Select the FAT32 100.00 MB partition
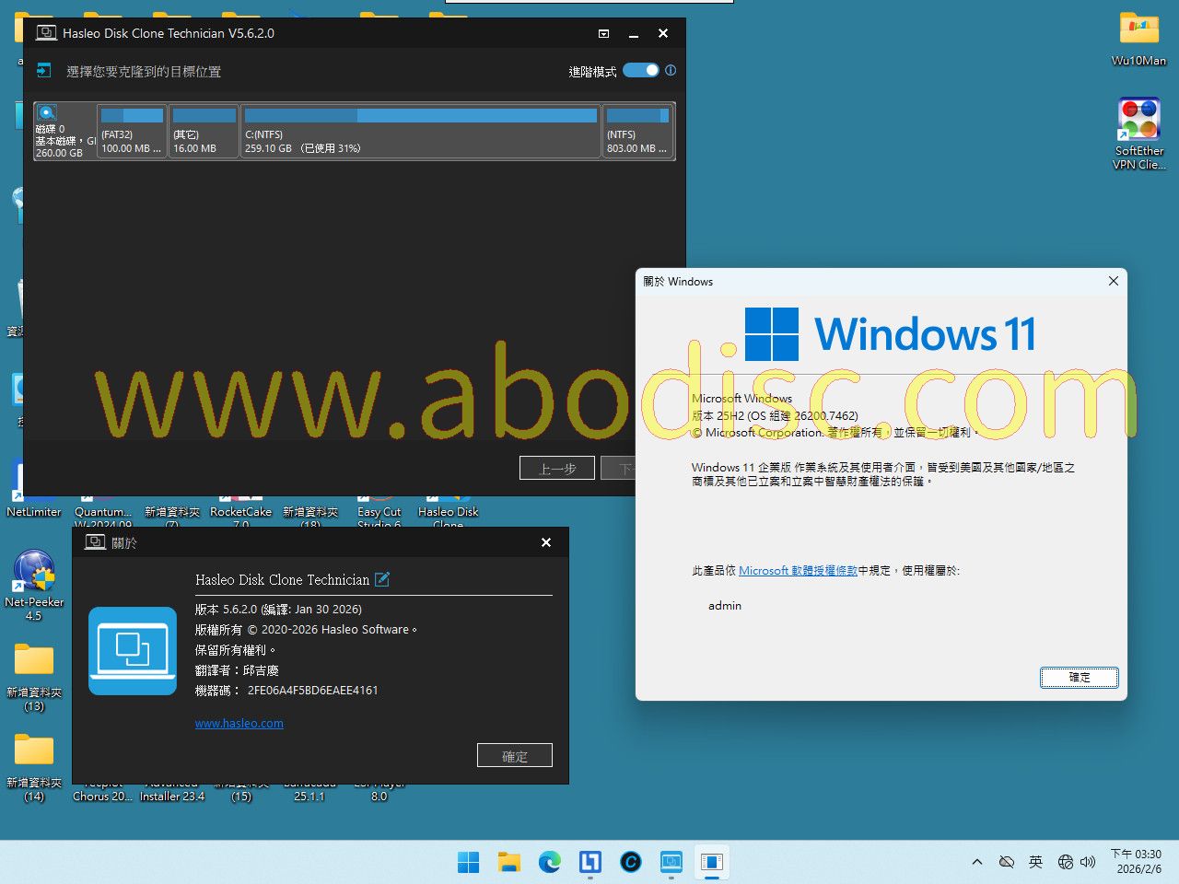Screen dimensions: 1179x884 coord(132,132)
